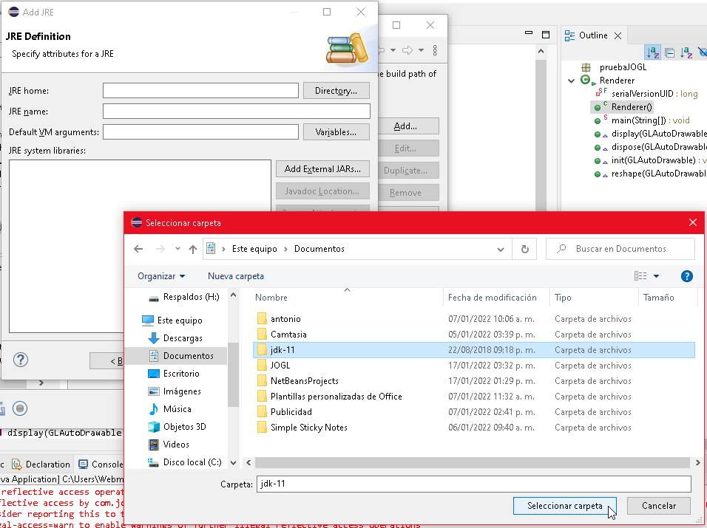Screen dimensions: 707x528
Task: Click the Variables... button
Action: pos(336,132)
